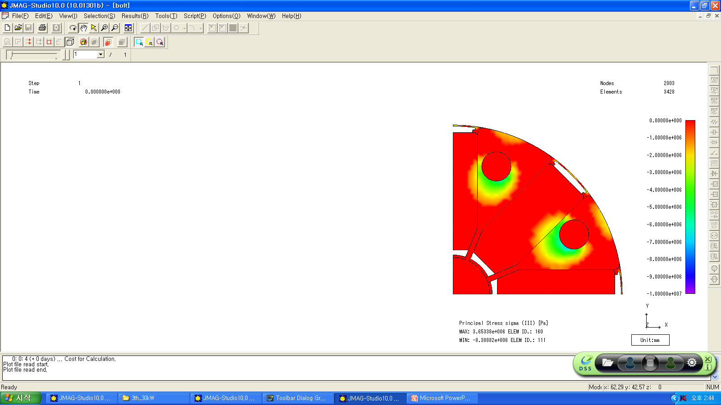Viewport: 721px width, 405px height.
Task: Select the GND ground icon
Action: pyautogui.click(x=714, y=215)
